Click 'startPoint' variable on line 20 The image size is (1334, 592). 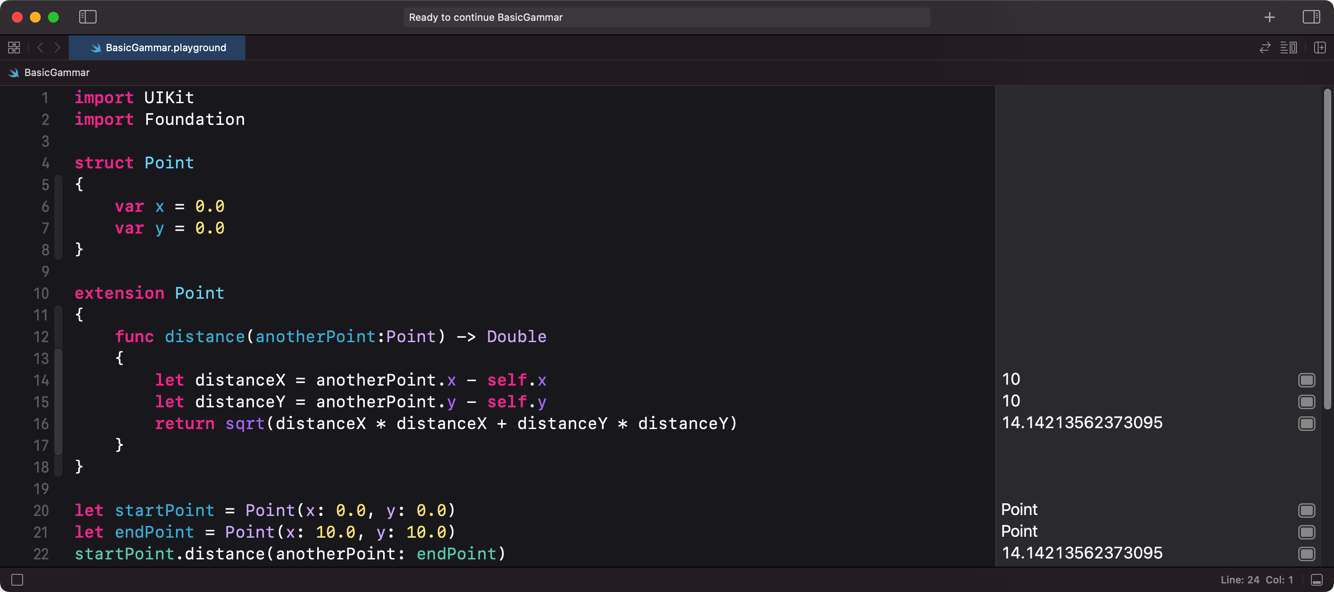164,511
